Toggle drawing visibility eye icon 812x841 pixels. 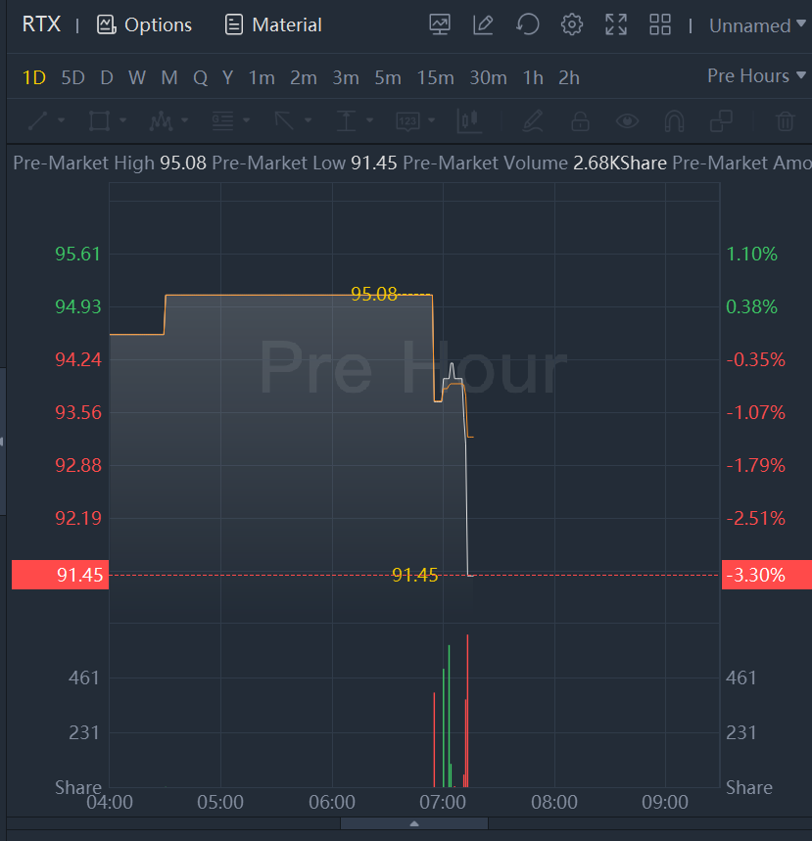(x=627, y=121)
